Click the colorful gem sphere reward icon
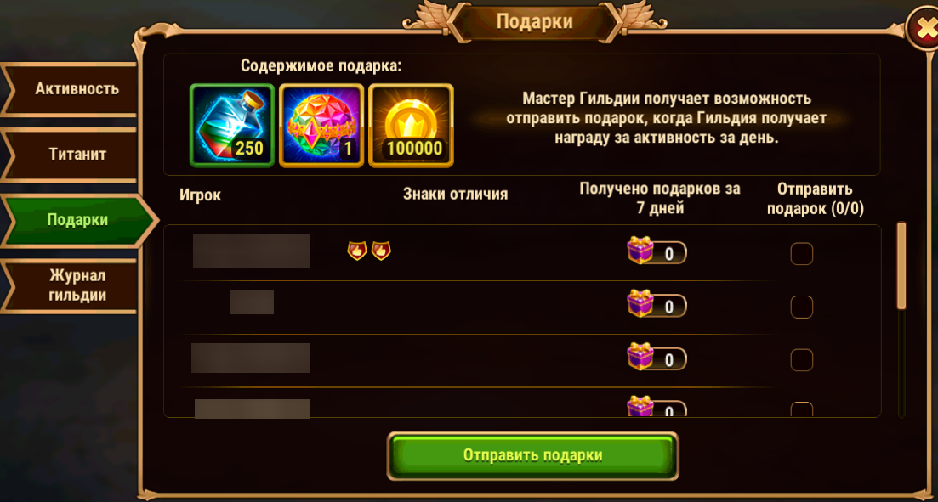This screenshot has height=502, width=938. tap(321, 126)
